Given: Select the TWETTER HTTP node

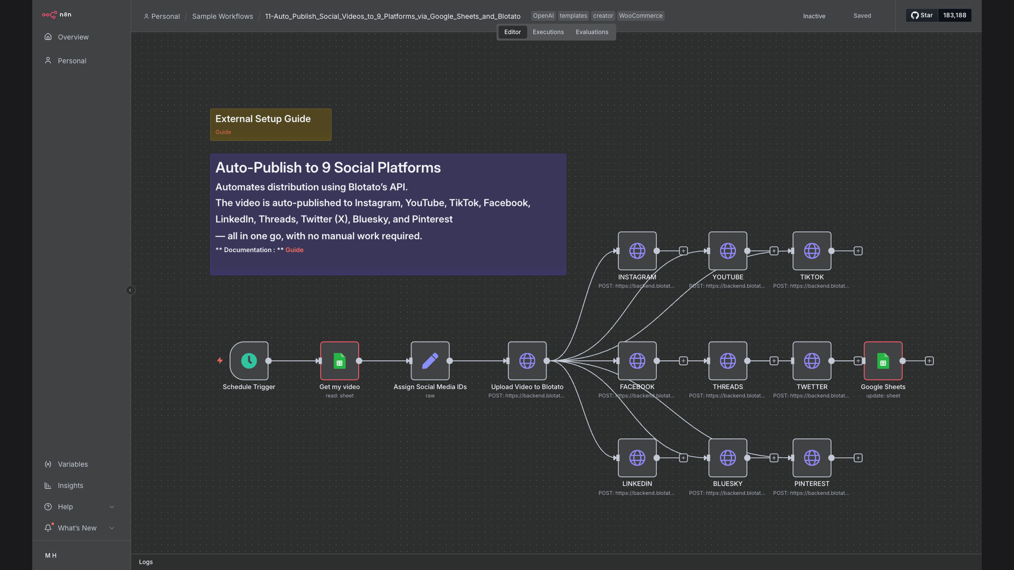Looking at the screenshot, I should [x=812, y=361].
